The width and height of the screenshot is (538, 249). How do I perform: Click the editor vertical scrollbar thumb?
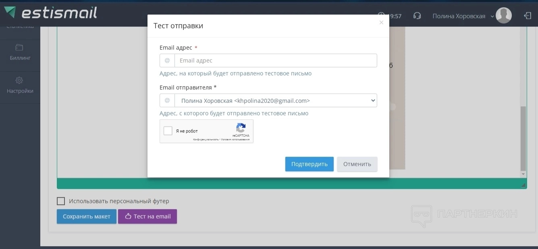(x=523, y=139)
